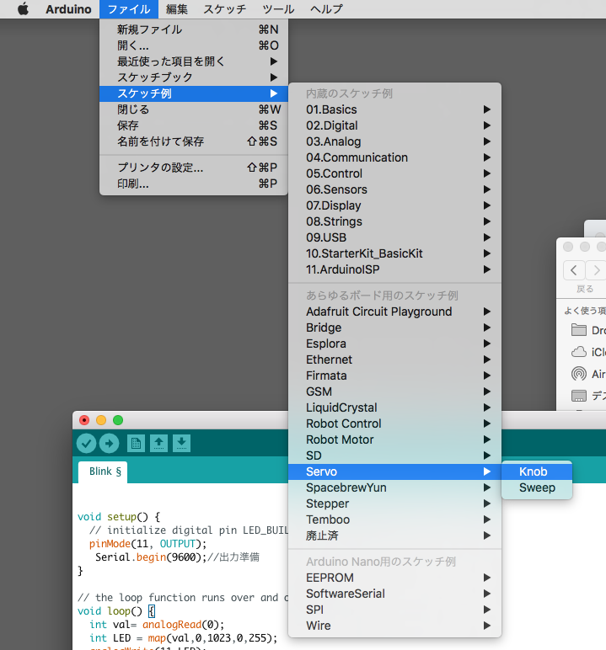Expand the スケッチブック submenu
This screenshot has height=650, width=606.
(194, 77)
